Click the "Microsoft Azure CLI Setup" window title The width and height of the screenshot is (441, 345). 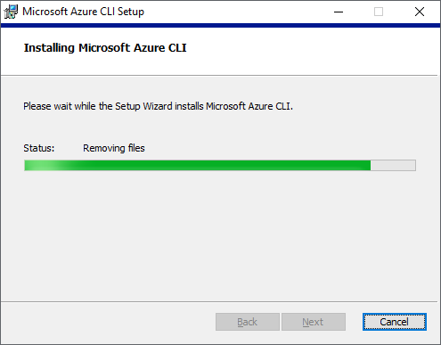point(83,12)
